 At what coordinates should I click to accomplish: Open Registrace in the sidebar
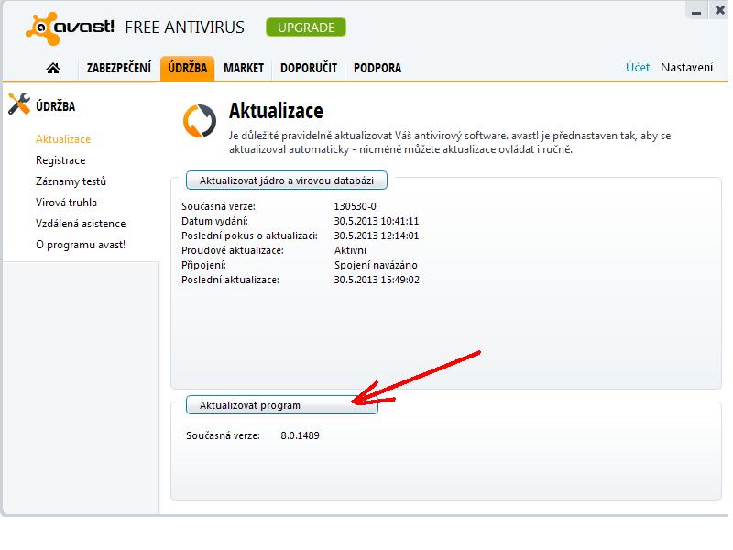click(60, 160)
